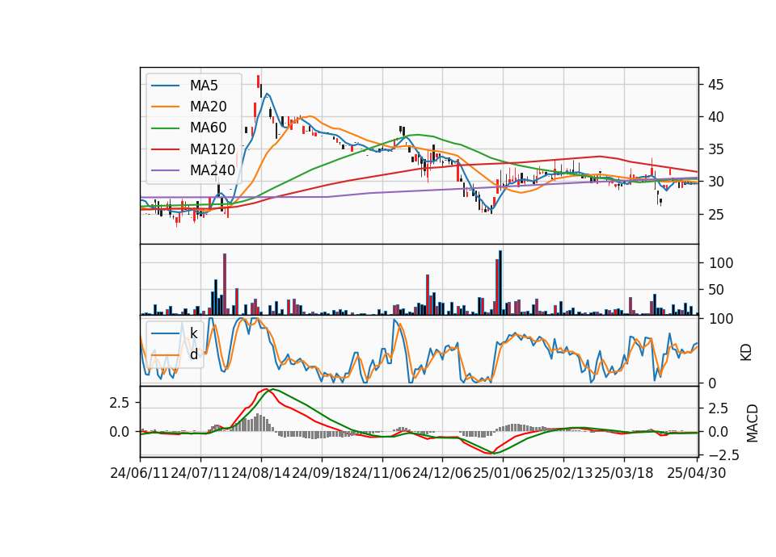Click the 25/01/06 date label
This screenshot has height=557, width=776.
tap(502, 474)
